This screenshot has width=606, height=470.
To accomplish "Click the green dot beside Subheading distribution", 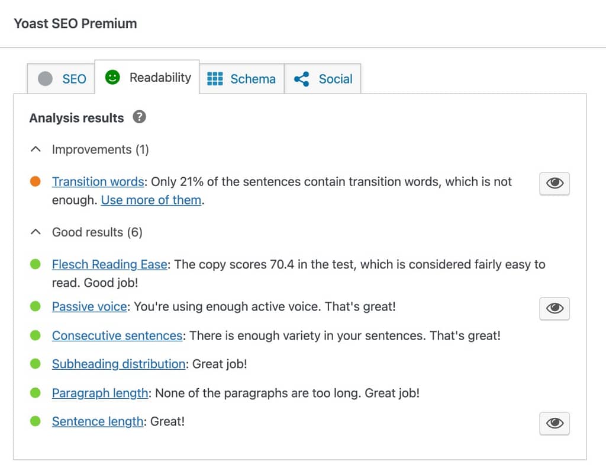I will click(x=35, y=364).
